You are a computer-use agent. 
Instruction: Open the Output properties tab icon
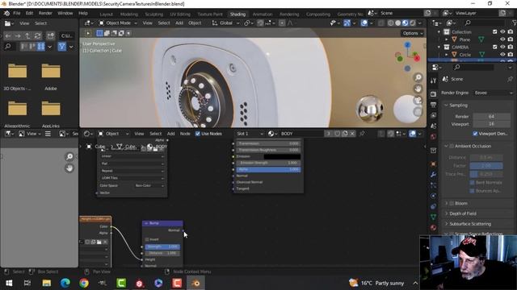click(x=433, y=105)
